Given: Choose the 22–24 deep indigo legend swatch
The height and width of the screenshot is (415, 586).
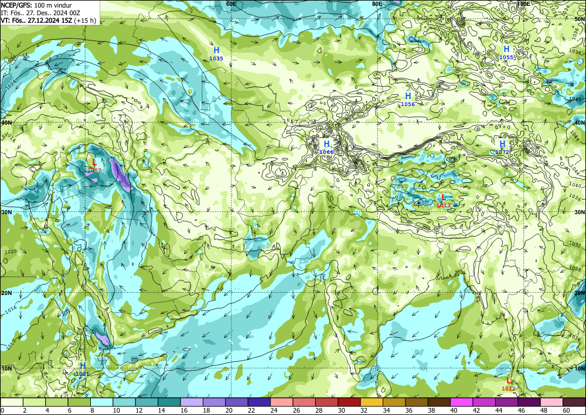Looking at the screenshot, I should click(x=259, y=402).
